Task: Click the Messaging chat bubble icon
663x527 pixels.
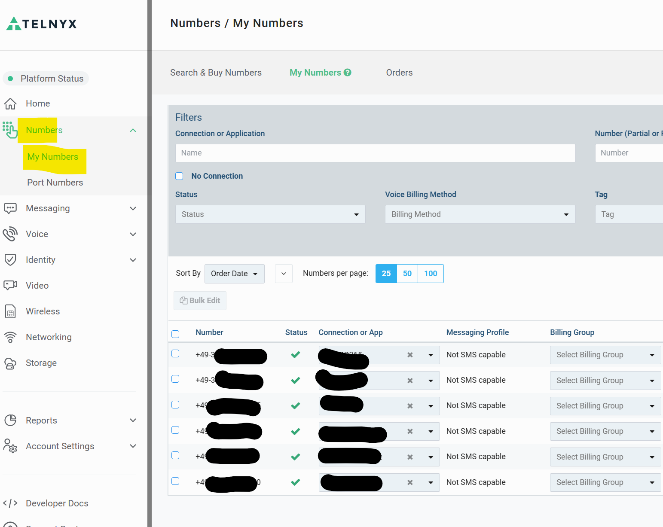Action: [x=10, y=208]
